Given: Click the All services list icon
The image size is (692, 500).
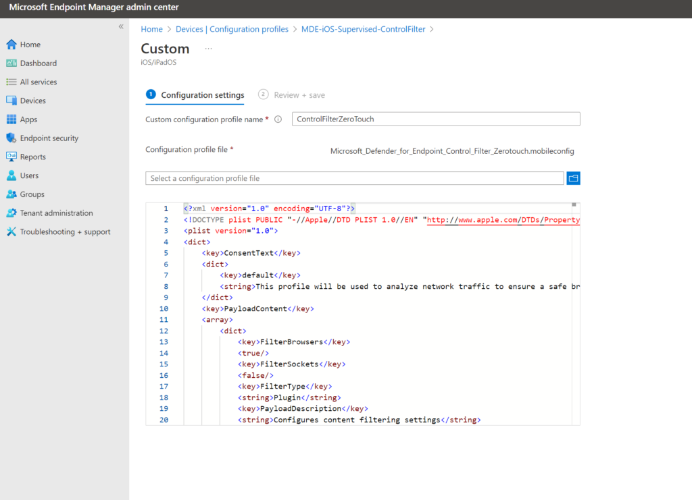Looking at the screenshot, I should [11, 82].
